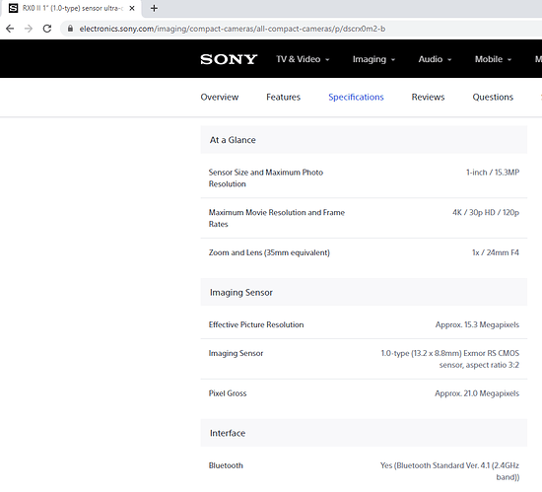Select the '1-inch / 15.3MP' value
Image resolution: width=542 pixels, height=492 pixels.
(493, 173)
